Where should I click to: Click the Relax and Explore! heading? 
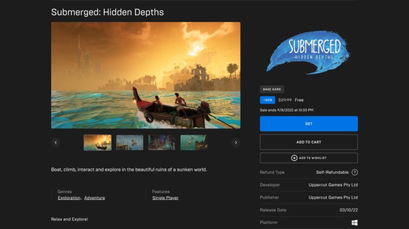(x=70, y=219)
